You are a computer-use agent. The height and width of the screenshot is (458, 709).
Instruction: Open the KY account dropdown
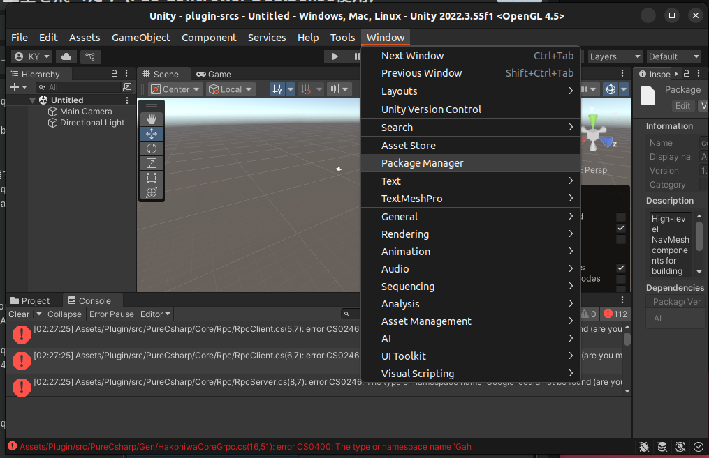(31, 56)
